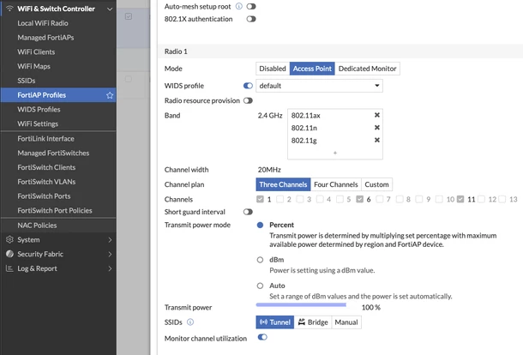The height and width of the screenshot is (355, 523).
Task: Set Radio 1 mode to Access Point
Action: coord(312,69)
